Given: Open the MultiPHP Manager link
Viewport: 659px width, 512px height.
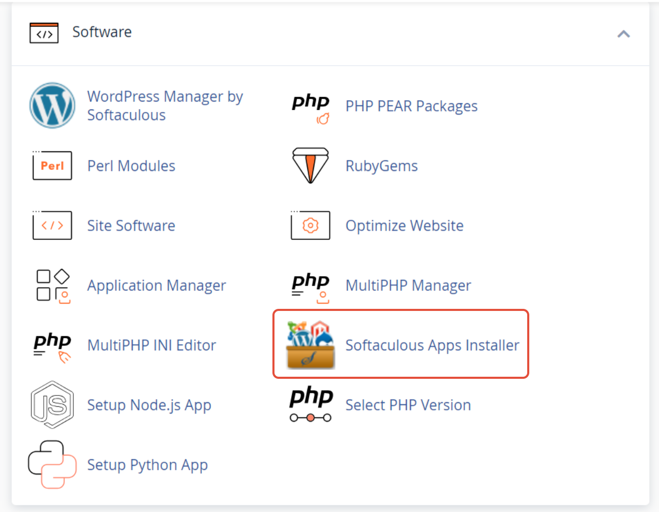Looking at the screenshot, I should (x=408, y=286).
